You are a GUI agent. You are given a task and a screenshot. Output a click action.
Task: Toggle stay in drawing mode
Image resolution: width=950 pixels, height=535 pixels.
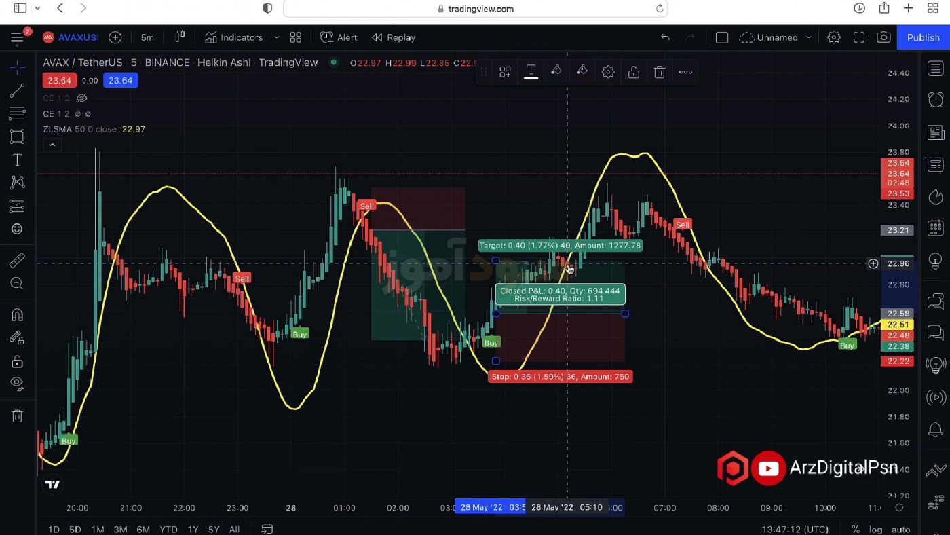click(17, 338)
